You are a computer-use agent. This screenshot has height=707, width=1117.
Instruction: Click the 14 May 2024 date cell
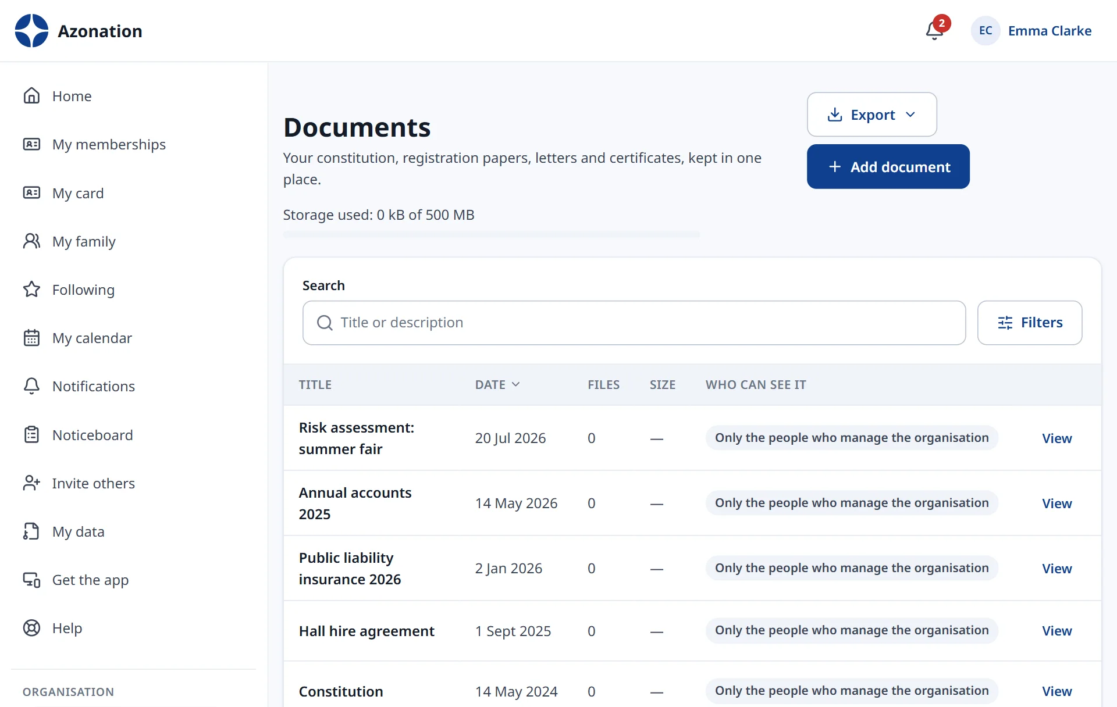click(x=516, y=691)
